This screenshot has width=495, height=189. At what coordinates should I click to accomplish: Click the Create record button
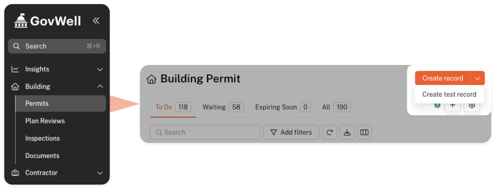[443, 78]
